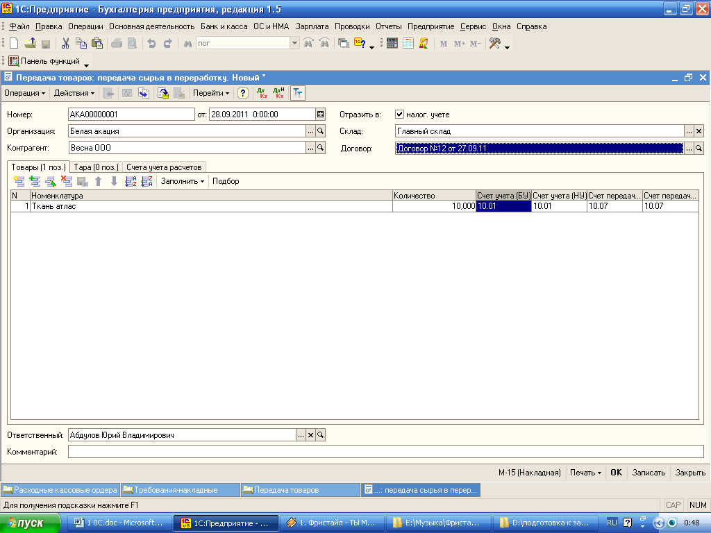Click the OK button
Viewport: 711px width, 533px height.
[x=617, y=473]
